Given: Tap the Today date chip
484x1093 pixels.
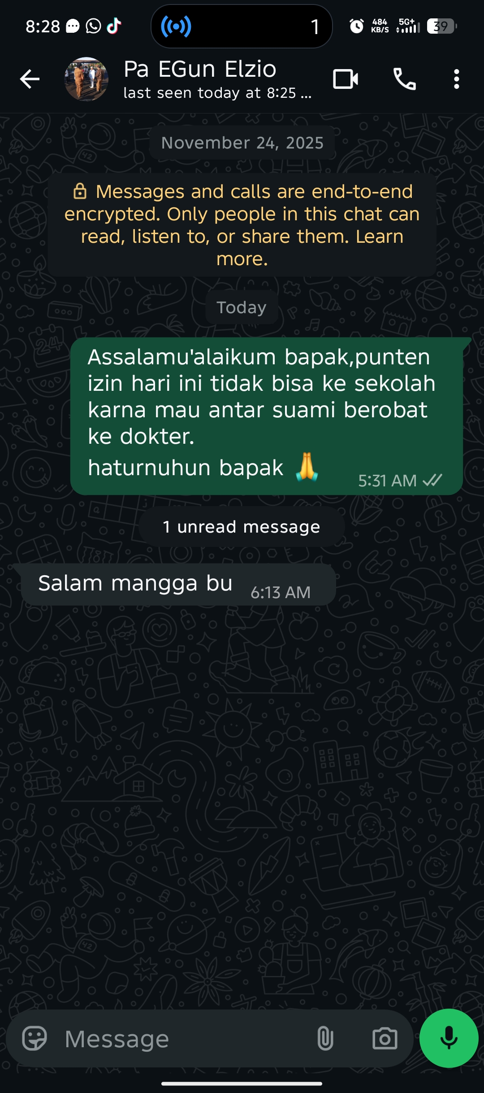Looking at the screenshot, I should (242, 307).
